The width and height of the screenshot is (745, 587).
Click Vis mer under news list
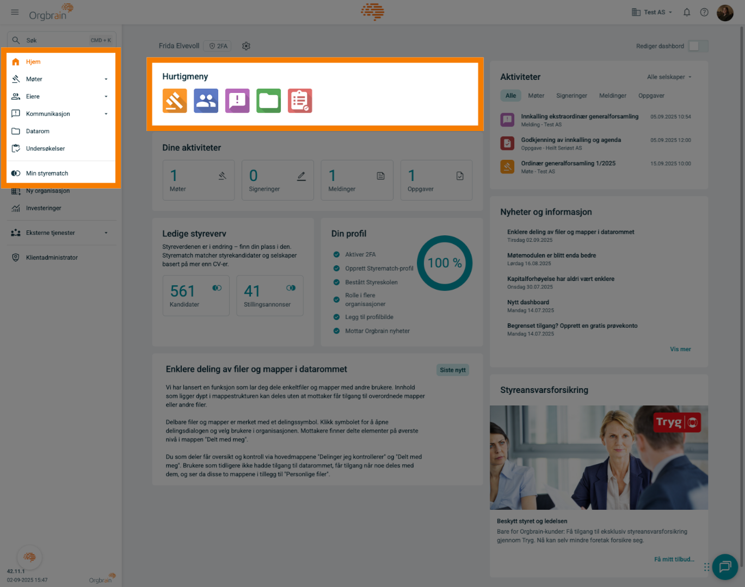pos(680,349)
